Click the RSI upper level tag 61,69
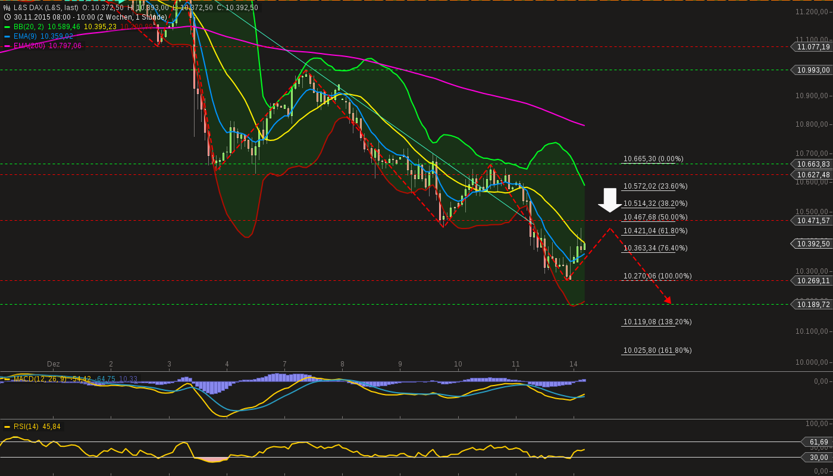Screen dimensions: 833x476 click(818, 442)
